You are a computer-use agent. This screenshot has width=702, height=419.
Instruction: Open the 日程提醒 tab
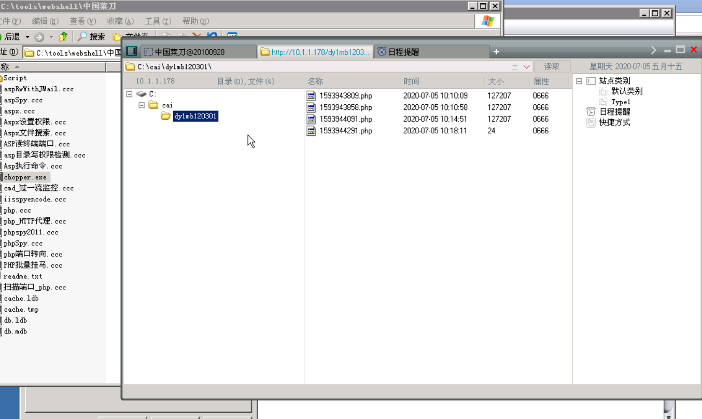[432, 52]
